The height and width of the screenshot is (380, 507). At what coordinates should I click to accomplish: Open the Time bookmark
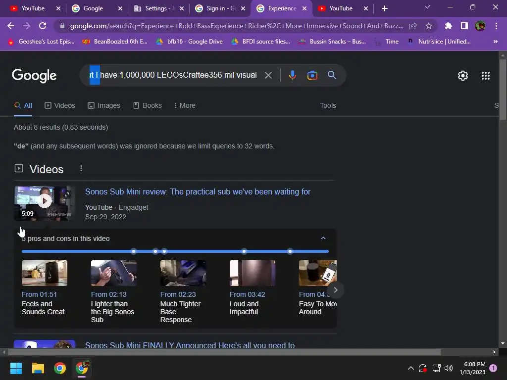[386, 42]
